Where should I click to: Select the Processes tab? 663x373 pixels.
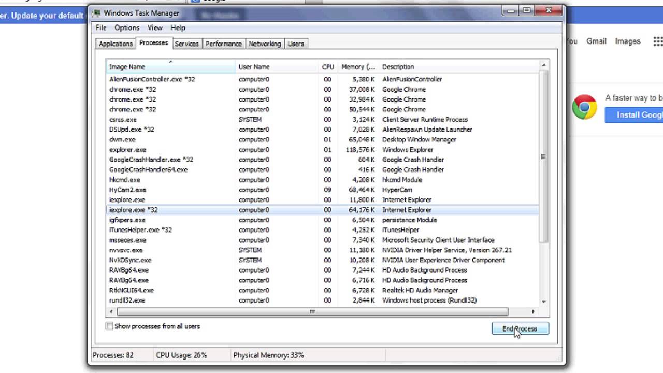pos(154,43)
